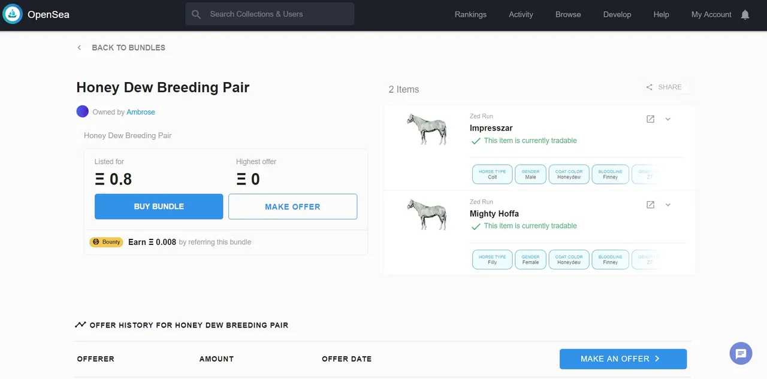Click Mighty Hoffa's Bloodline Finney tag
767x379 pixels.
(611, 260)
